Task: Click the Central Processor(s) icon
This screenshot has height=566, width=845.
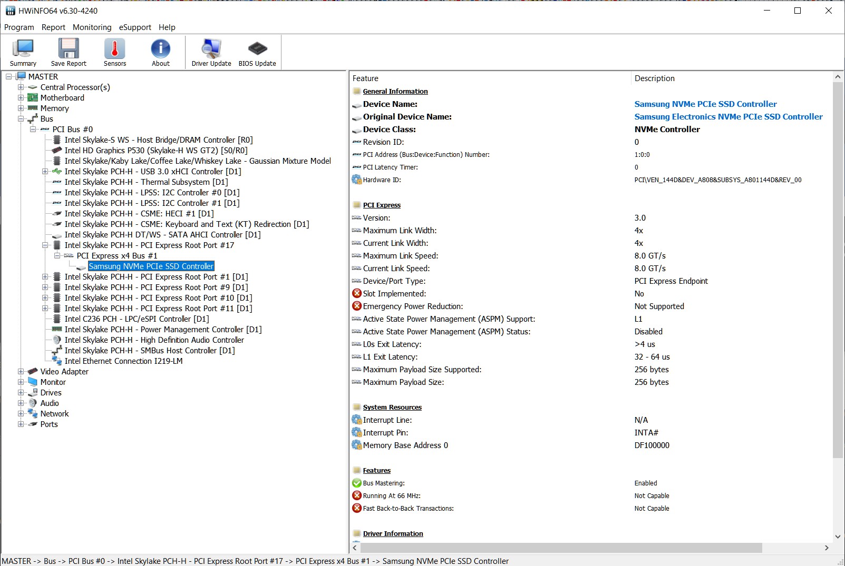Action: pos(33,87)
